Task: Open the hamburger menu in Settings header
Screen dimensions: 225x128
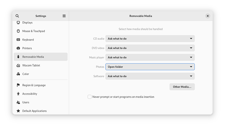Action: click(64, 16)
